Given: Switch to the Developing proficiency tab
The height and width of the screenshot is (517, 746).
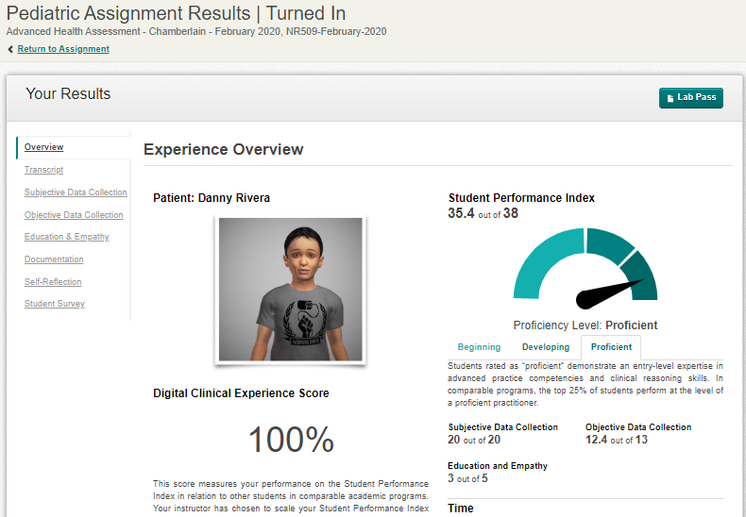Looking at the screenshot, I should [546, 347].
